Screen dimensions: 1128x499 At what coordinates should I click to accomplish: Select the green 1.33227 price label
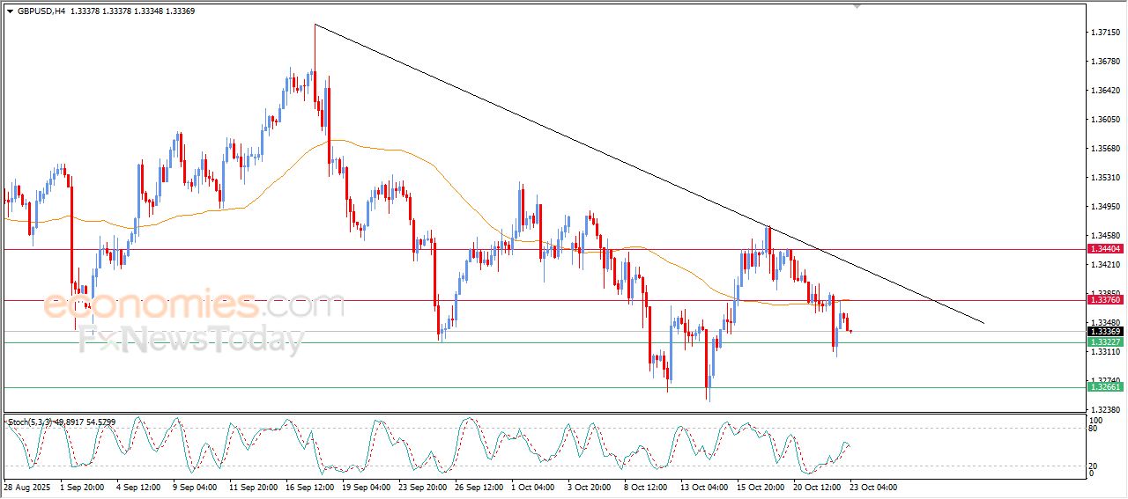[x=1104, y=342]
